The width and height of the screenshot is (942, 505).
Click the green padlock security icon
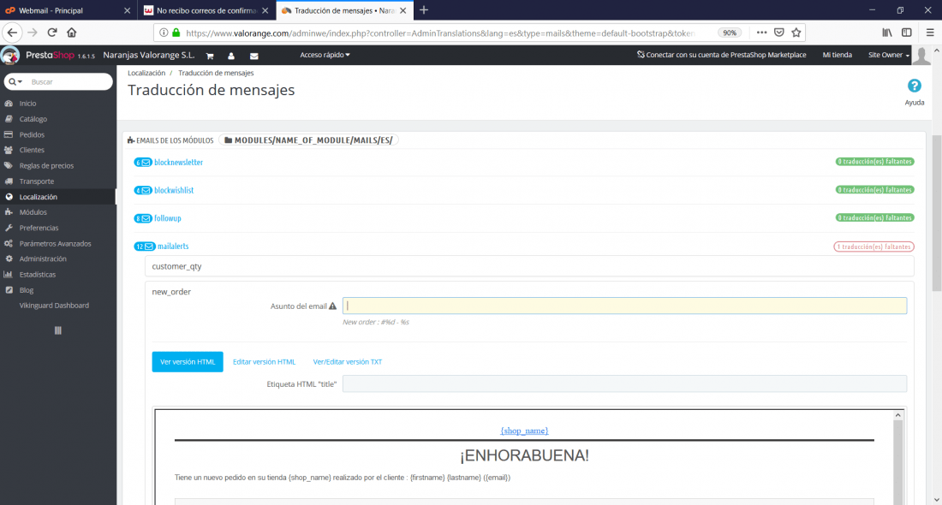coord(176,33)
